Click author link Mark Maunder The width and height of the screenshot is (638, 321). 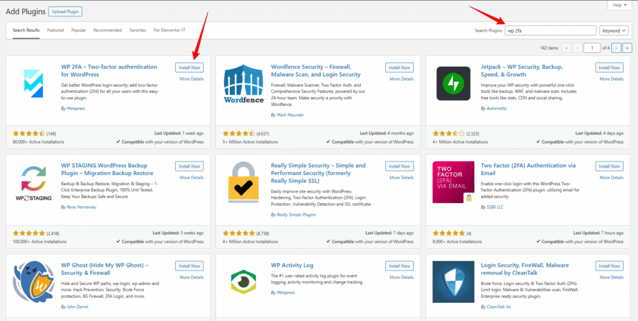(290, 115)
